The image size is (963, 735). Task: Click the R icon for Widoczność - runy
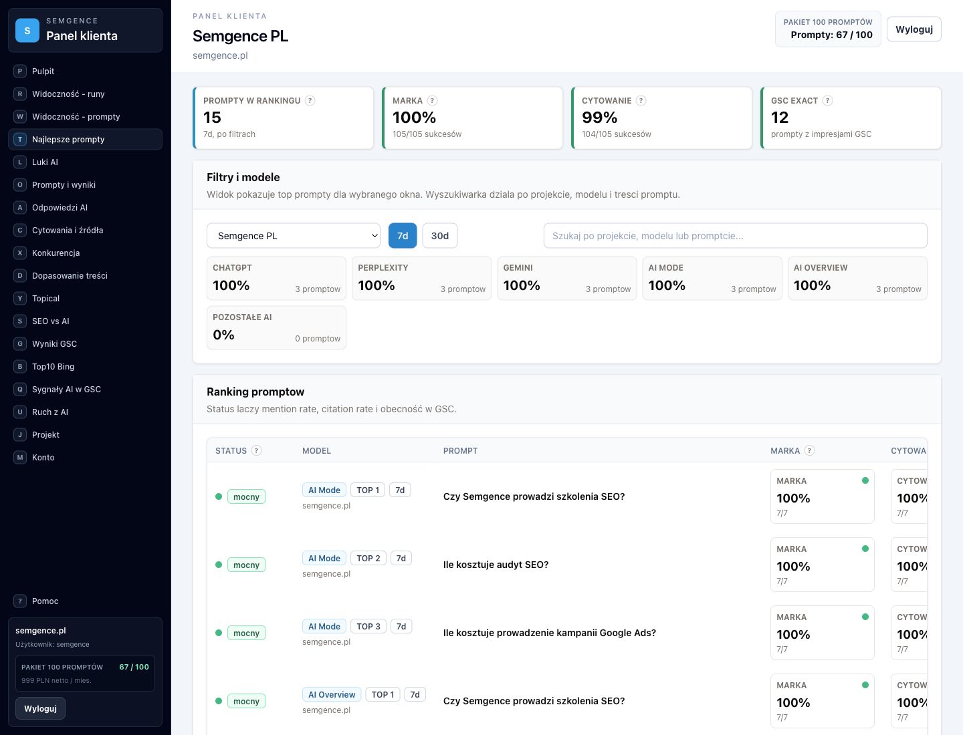click(x=20, y=94)
